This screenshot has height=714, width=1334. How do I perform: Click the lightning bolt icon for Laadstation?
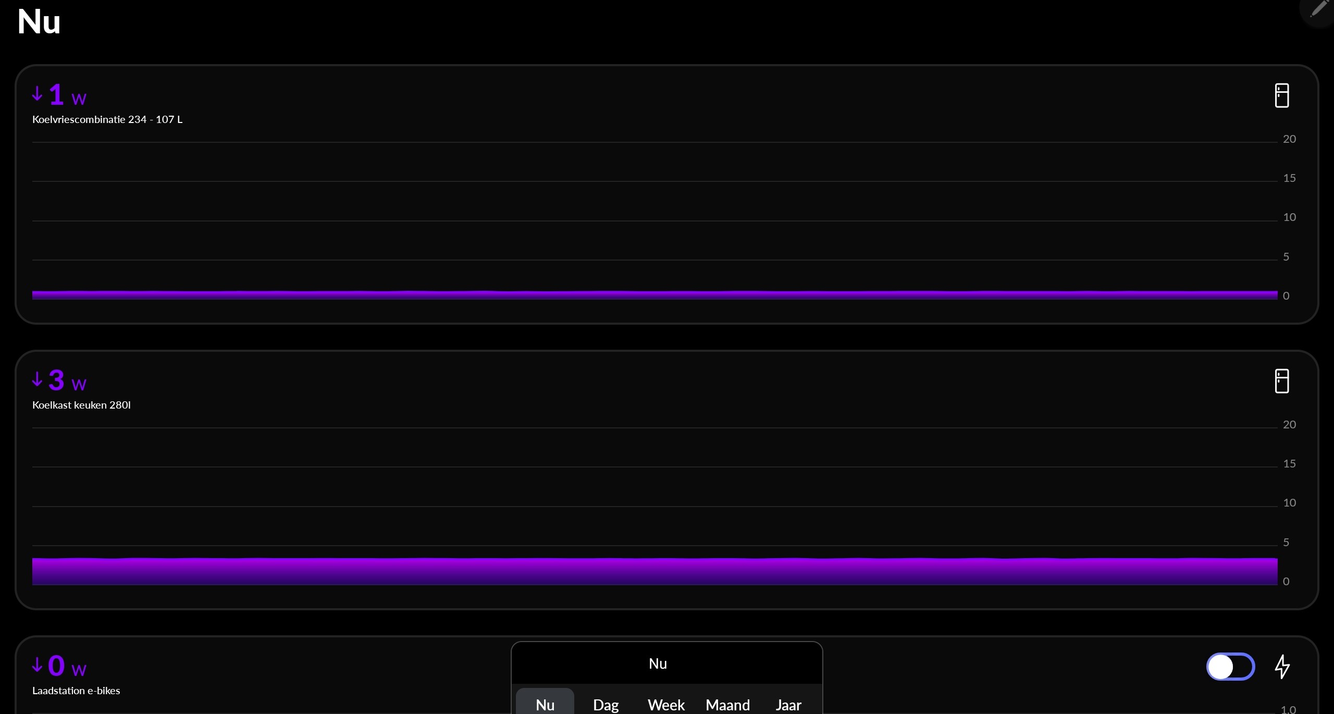click(x=1282, y=667)
